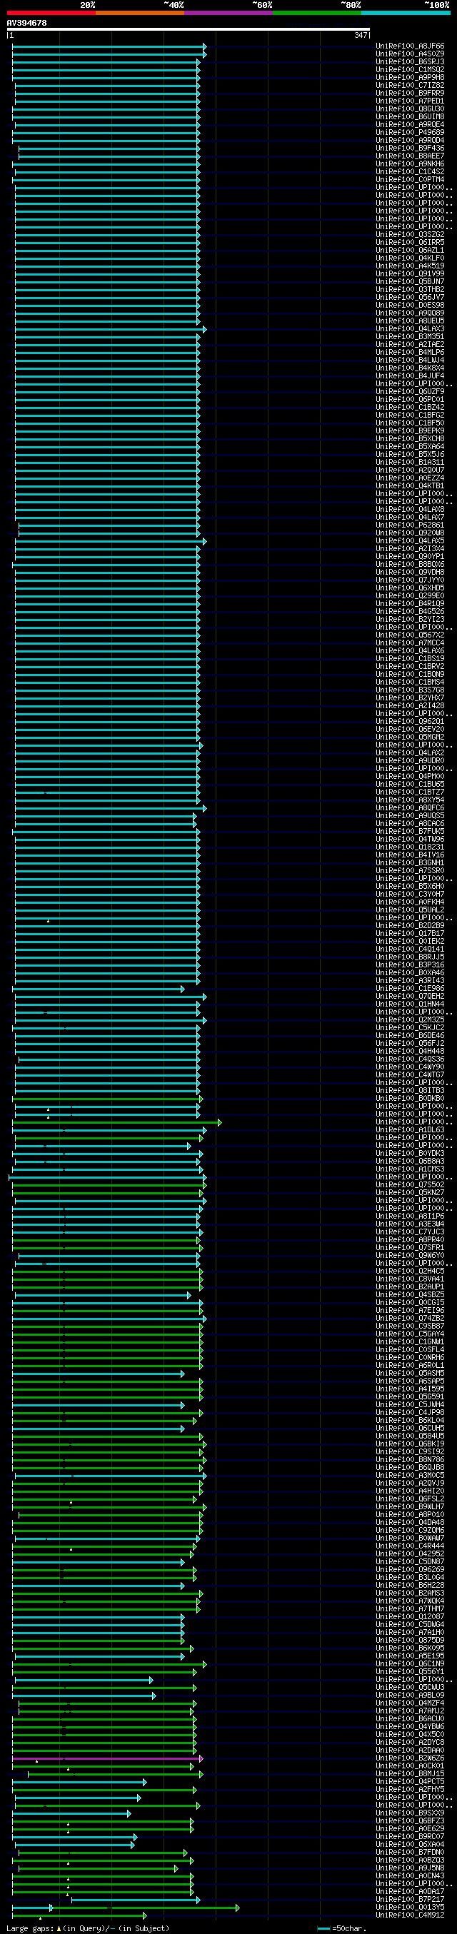Select hit UniRef100_C1C4S2
457x1934 pixels.
410,172
